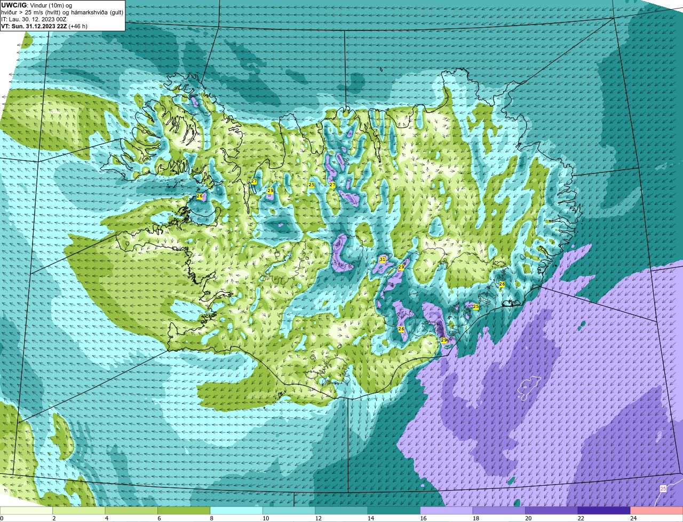Pick the 20–22 m/s violet legend swatch
This screenshot has height=522, width=683.
(x=552, y=510)
